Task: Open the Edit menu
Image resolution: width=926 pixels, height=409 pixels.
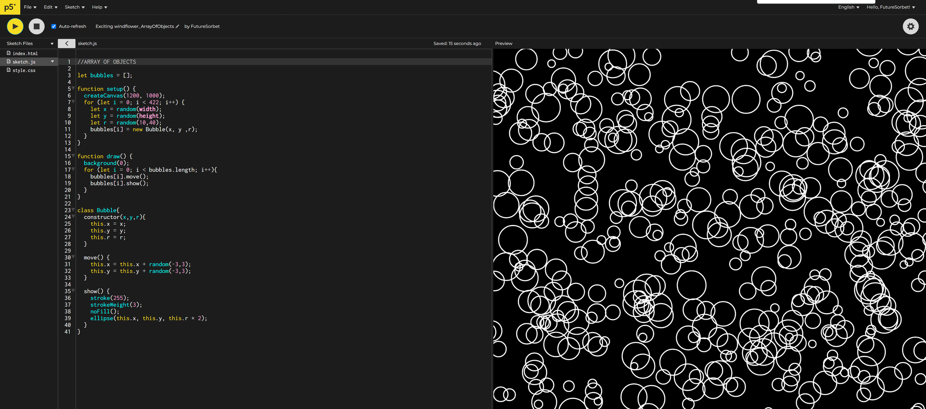Action: (x=50, y=7)
